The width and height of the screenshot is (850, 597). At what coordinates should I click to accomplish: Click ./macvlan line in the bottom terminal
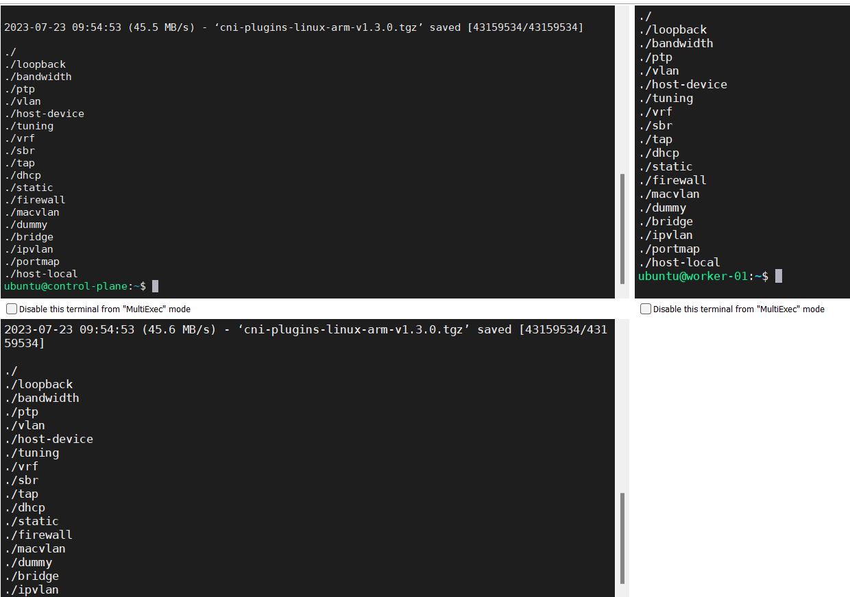(x=35, y=548)
